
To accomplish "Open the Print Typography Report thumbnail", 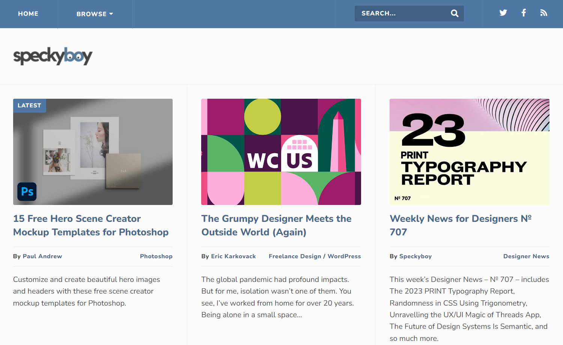I will tap(470, 152).
